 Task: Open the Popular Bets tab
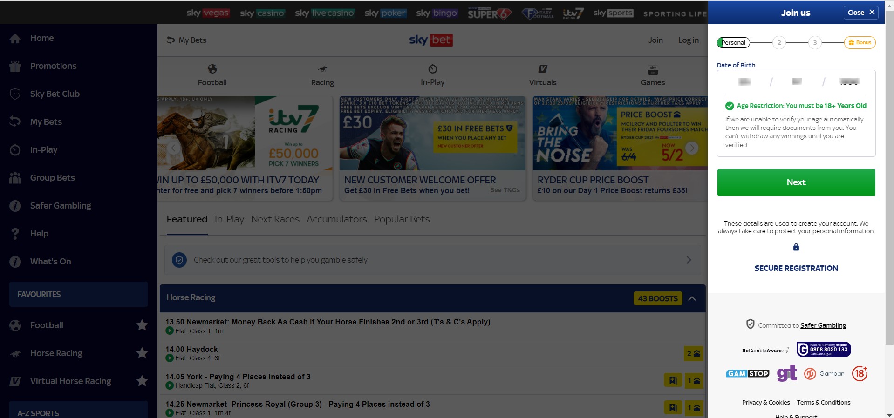coord(402,219)
